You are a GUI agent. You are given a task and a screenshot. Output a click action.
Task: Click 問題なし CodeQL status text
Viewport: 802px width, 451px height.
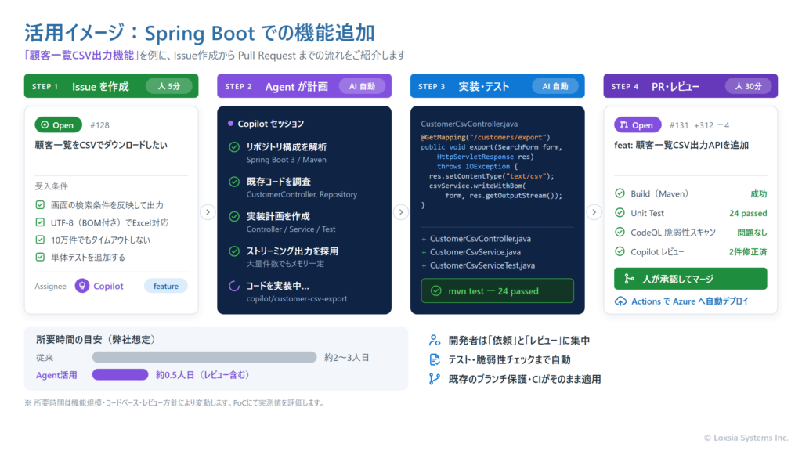[752, 233]
